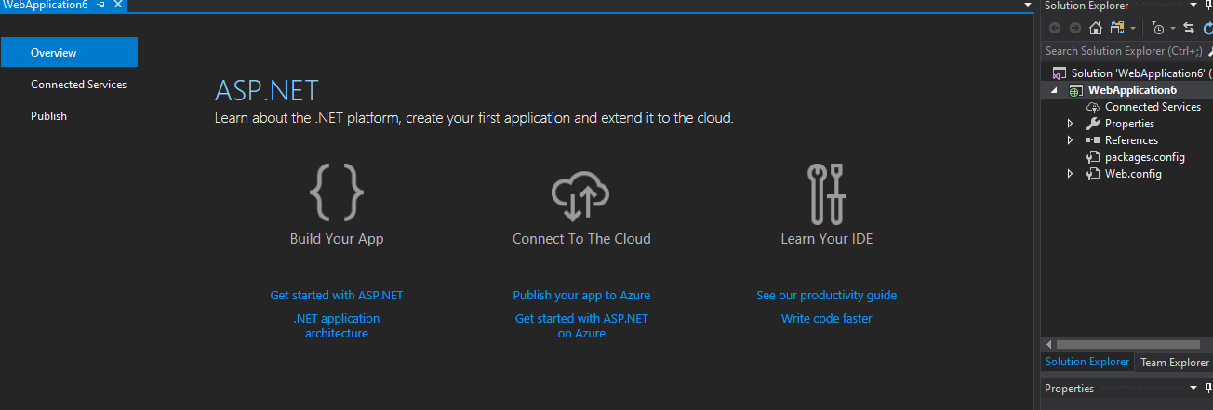Click the Web.config file icon
The width and height of the screenshot is (1213, 410).
[x=1093, y=174]
